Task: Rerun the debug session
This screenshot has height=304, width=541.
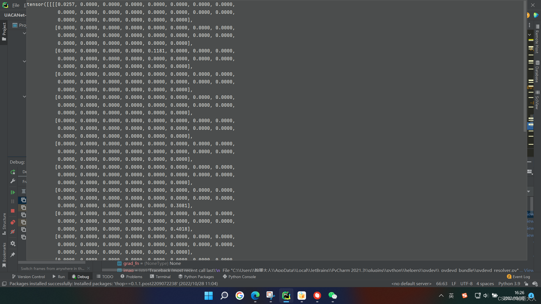Action: tap(13, 172)
